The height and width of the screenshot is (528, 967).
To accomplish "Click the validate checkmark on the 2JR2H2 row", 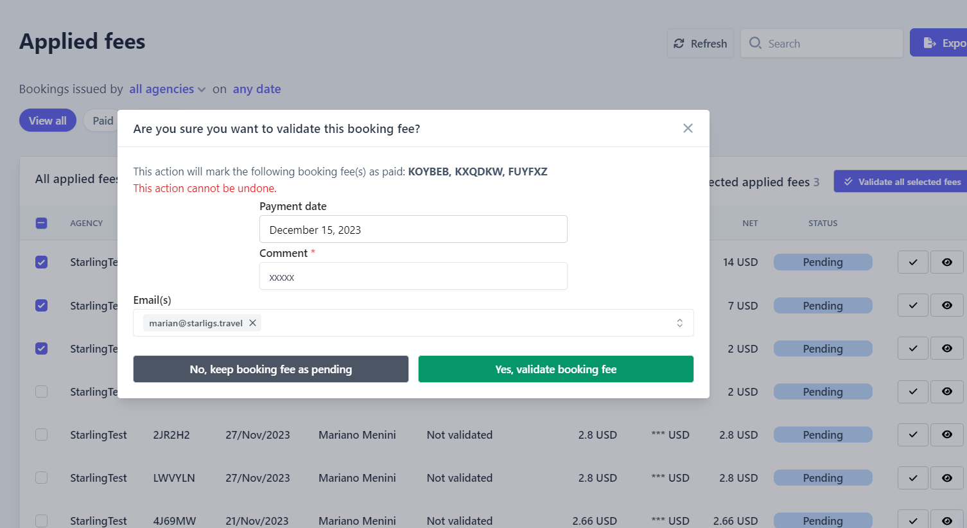I will pyautogui.click(x=913, y=435).
